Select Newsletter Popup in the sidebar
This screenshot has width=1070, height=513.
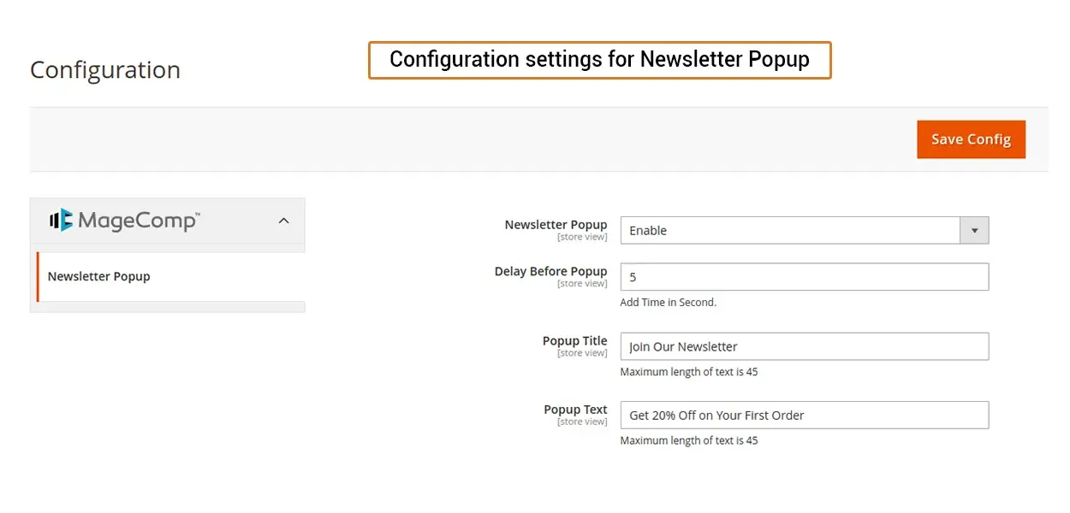point(99,276)
